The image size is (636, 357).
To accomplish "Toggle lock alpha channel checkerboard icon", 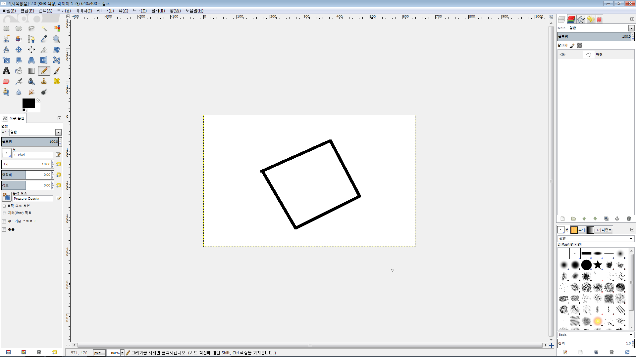I will 579,46.
